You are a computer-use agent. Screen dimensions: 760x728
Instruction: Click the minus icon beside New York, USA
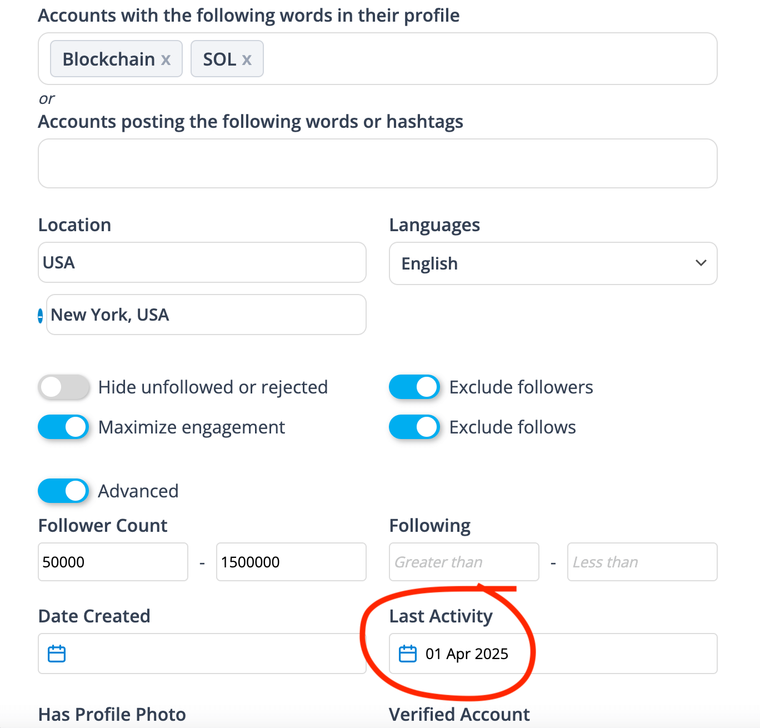40,316
